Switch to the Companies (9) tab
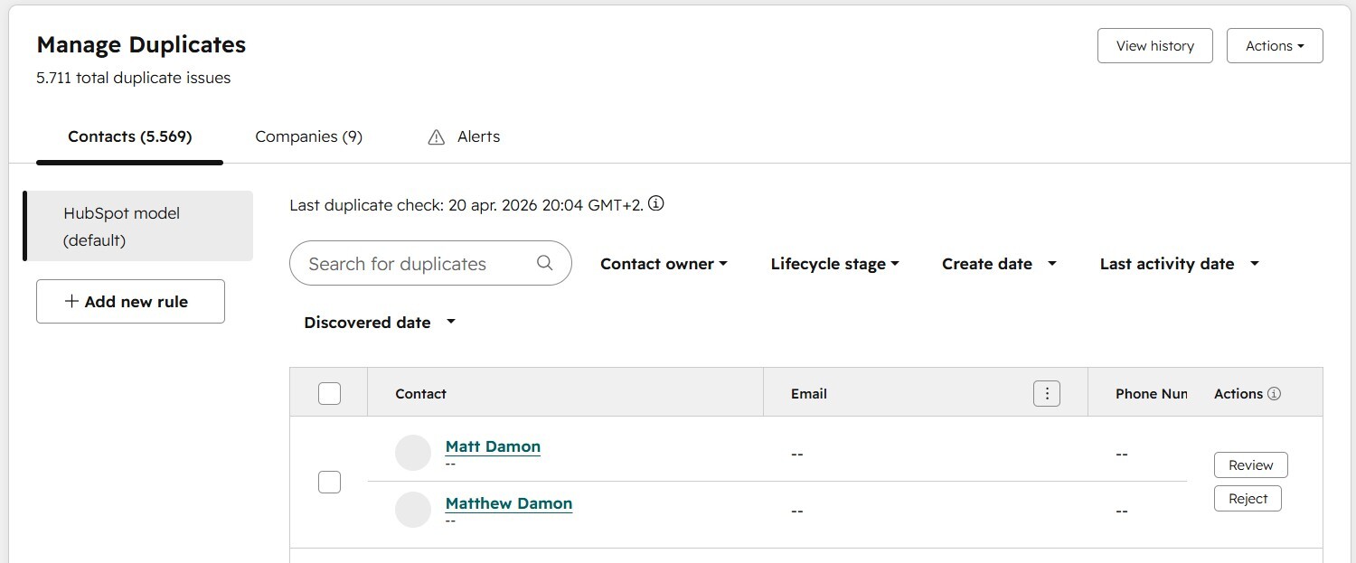Screen dimensions: 1356x563 point(308,136)
